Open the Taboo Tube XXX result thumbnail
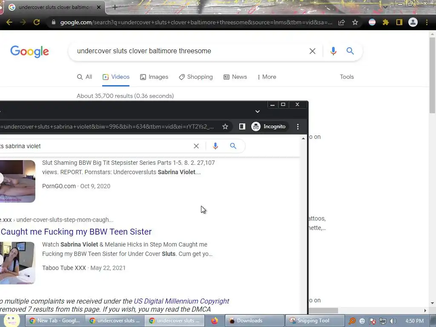 (17, 263)
